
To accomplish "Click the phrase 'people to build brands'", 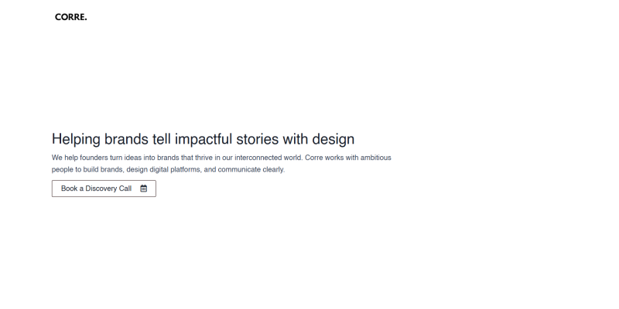I will pyautogui.click(x=86, y=169).
